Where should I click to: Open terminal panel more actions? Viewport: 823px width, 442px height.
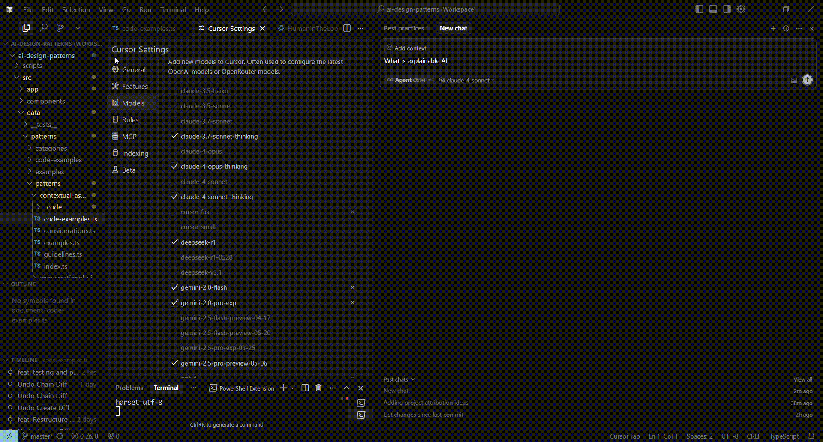coord(333,388)
